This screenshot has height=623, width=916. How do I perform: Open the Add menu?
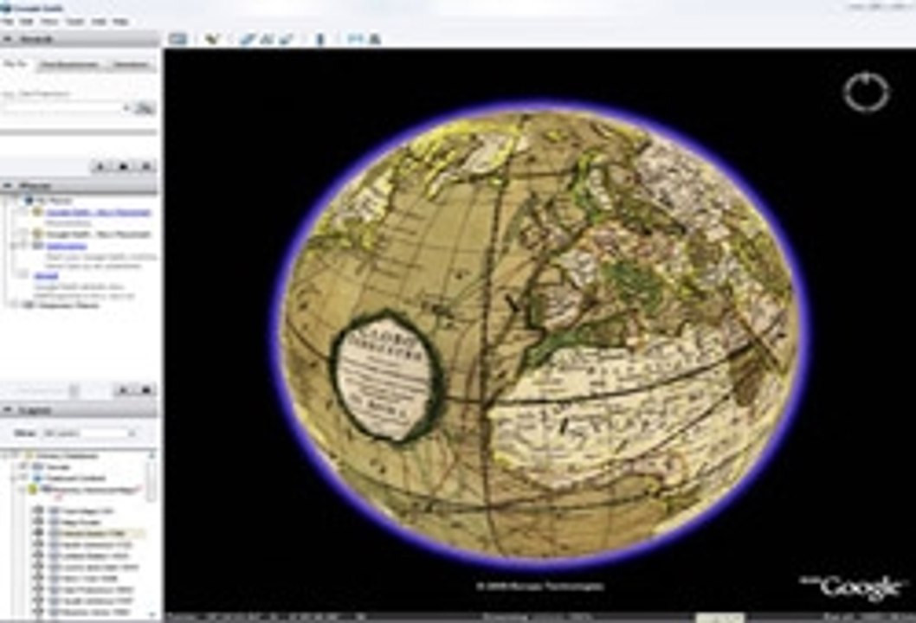coord(99,22)
